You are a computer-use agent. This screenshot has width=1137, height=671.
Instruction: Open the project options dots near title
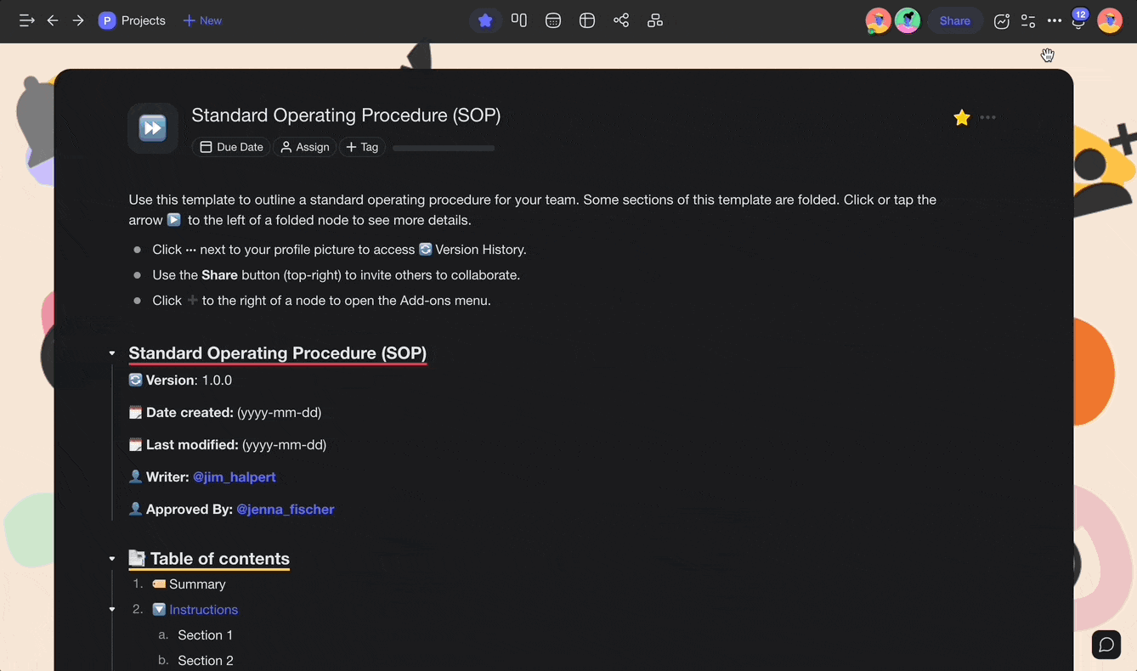coord(987,118)
